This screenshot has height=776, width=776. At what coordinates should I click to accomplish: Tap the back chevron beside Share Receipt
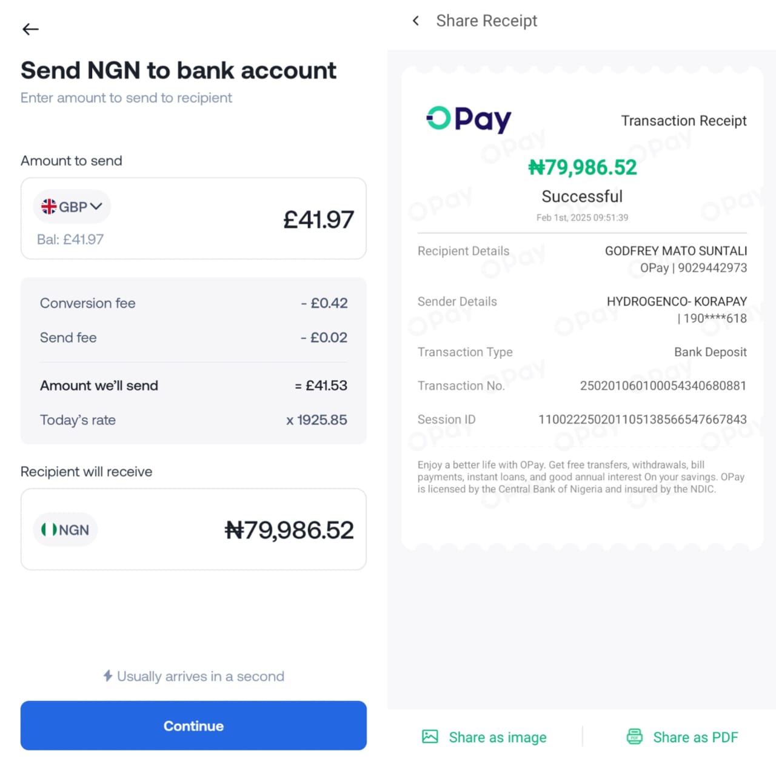416,21
